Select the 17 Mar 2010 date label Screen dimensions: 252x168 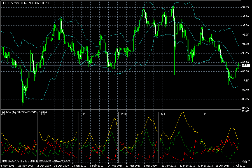point(133,165)
